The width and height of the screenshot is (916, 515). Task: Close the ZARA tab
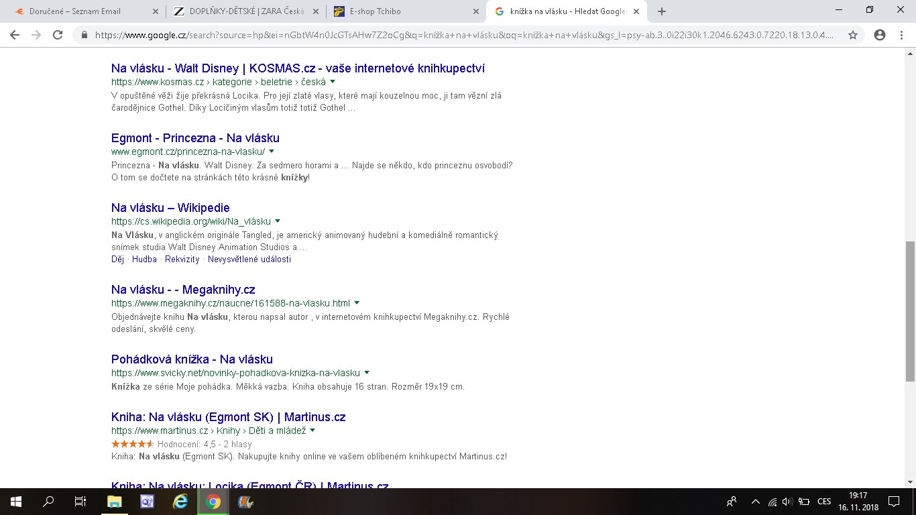coord(316,11)
